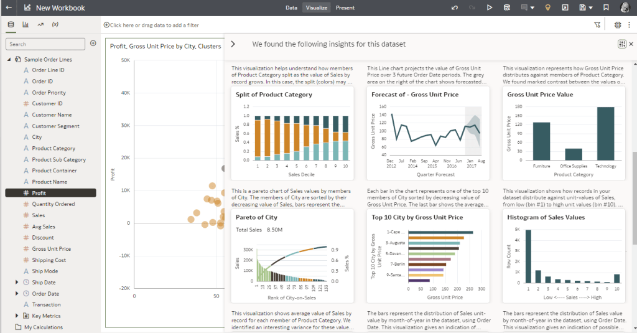Click the undo arrow in top toolbar
The image size is (637, 333).
(x=455, y=8)
